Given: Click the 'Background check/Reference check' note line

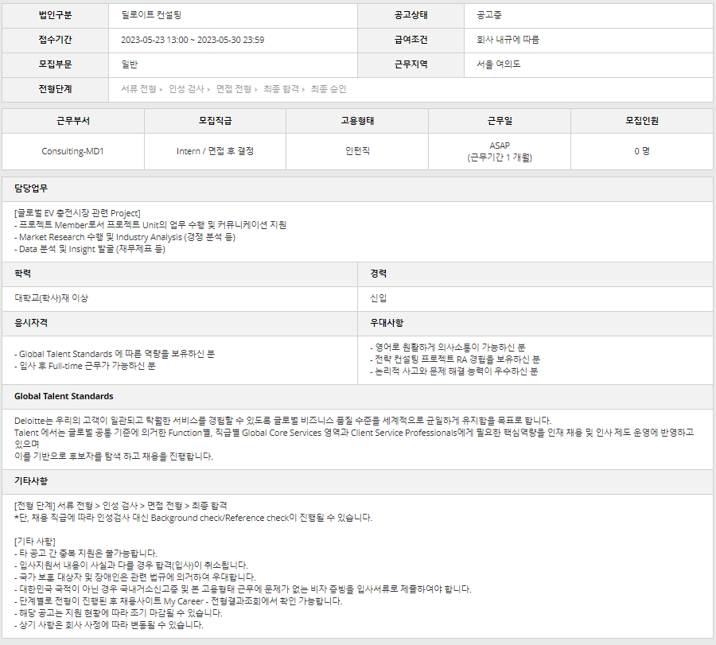Looking at the screenshot, I should (x=193, y=518).
